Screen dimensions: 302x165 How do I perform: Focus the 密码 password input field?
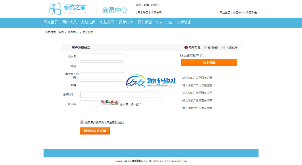click(x=102, y=66)
